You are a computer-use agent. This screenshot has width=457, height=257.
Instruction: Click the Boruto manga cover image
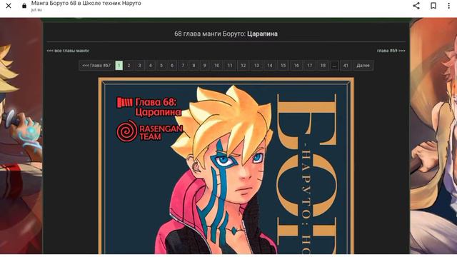(x=226, y=166)
